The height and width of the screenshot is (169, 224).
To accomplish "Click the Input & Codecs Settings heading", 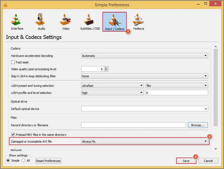I will 34,37.
